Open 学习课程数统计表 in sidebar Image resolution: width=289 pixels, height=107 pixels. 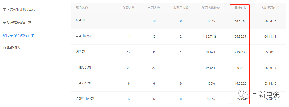(x=17, y=22)
